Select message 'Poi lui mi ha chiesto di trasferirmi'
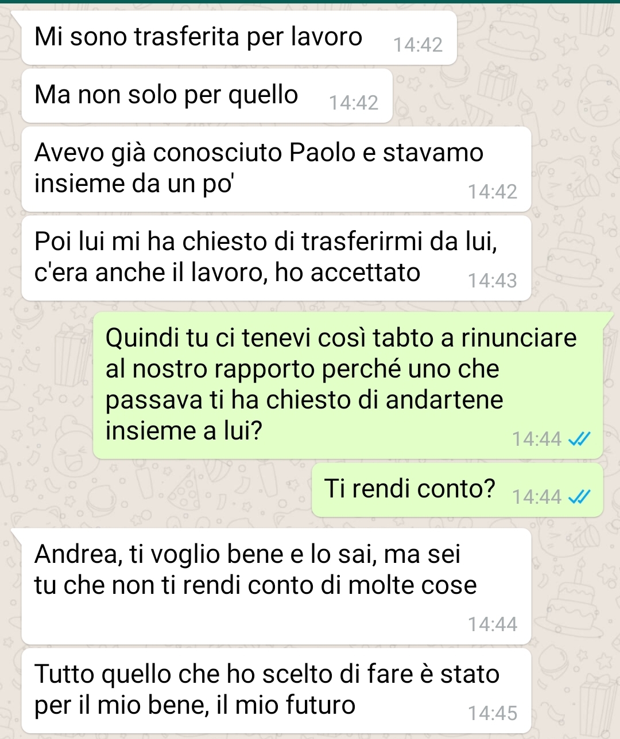 tap(276, 258)
